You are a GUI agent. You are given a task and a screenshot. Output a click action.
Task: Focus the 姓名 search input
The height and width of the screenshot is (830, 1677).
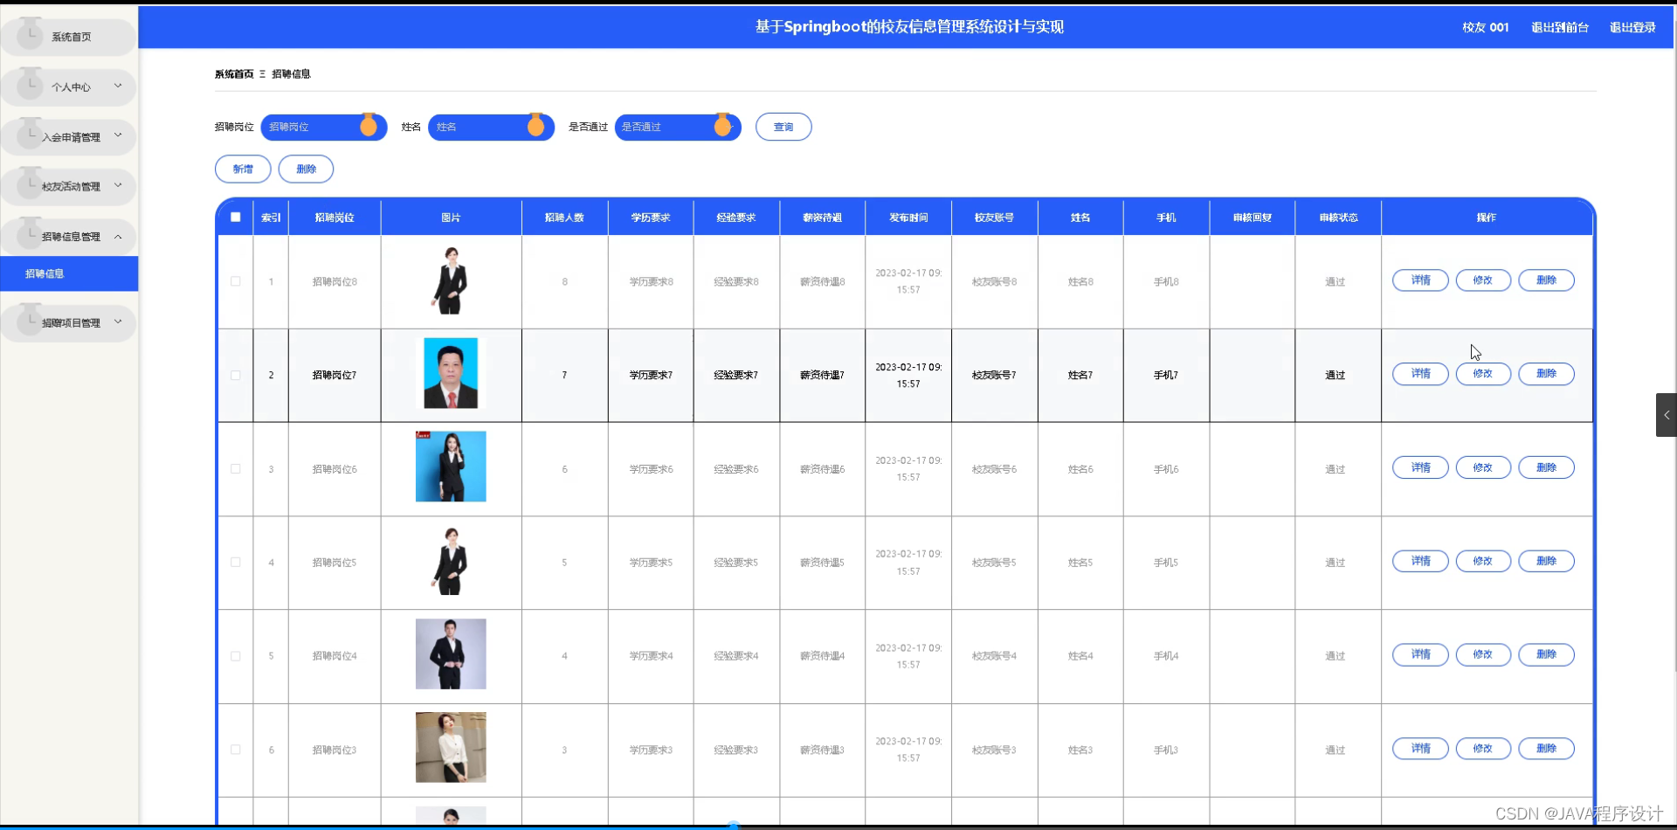pyautogui.click(x=491, y=127)
